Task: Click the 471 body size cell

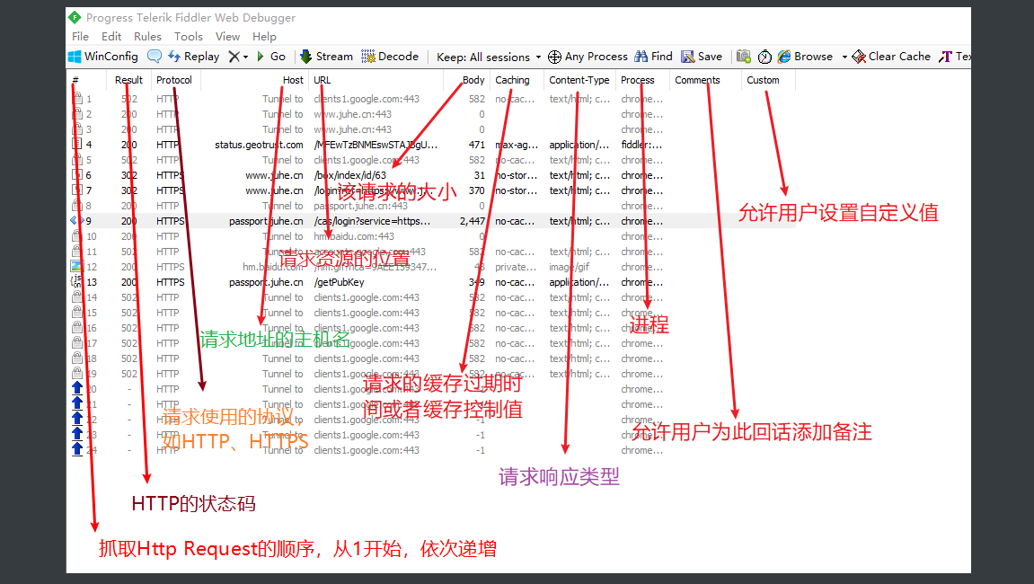Action: (477, 145)
